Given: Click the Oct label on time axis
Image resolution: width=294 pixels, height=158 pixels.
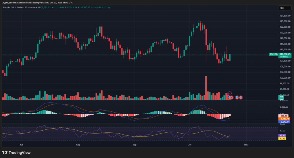Looking at the screenshot, I should tap(189, 145).
